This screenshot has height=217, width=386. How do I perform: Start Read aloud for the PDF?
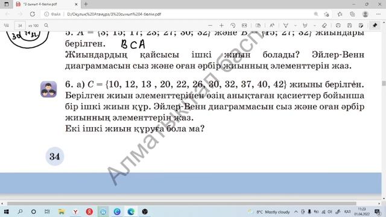click(272, 25)
